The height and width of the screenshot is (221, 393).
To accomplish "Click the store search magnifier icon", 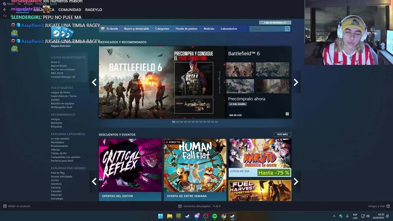I will [287, 29].
